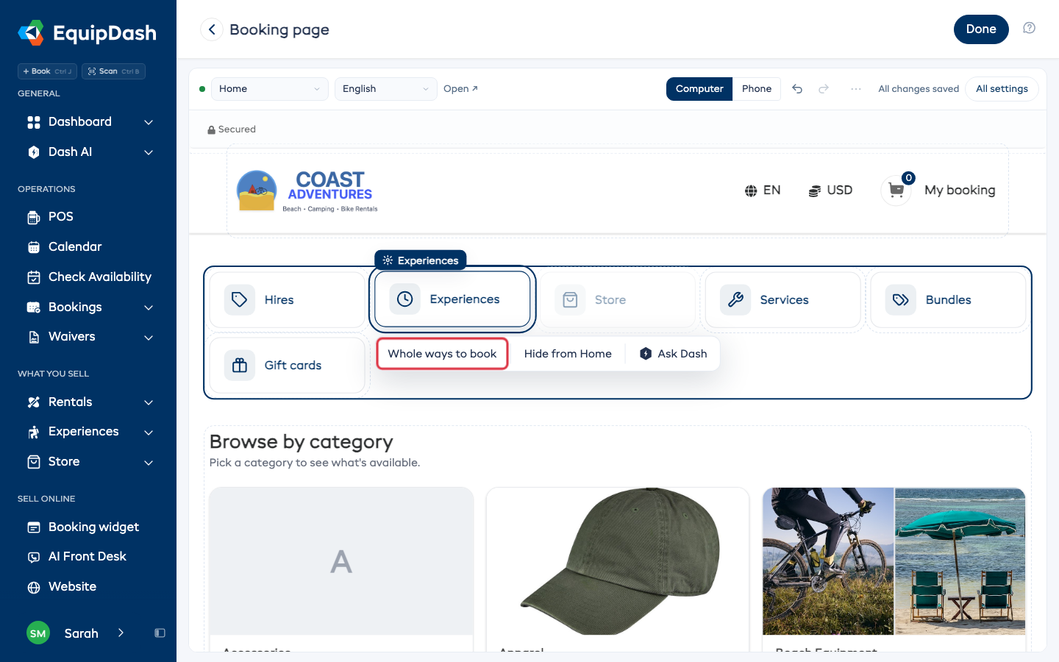Image resolution: width=1059 pixels, height=662 pixels.
Task: Select the Gift cards tile
Action: tap(287, 366)
